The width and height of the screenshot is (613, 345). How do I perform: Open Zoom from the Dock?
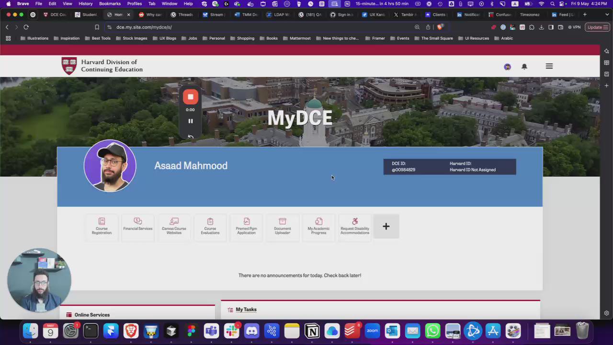(372, 331)
